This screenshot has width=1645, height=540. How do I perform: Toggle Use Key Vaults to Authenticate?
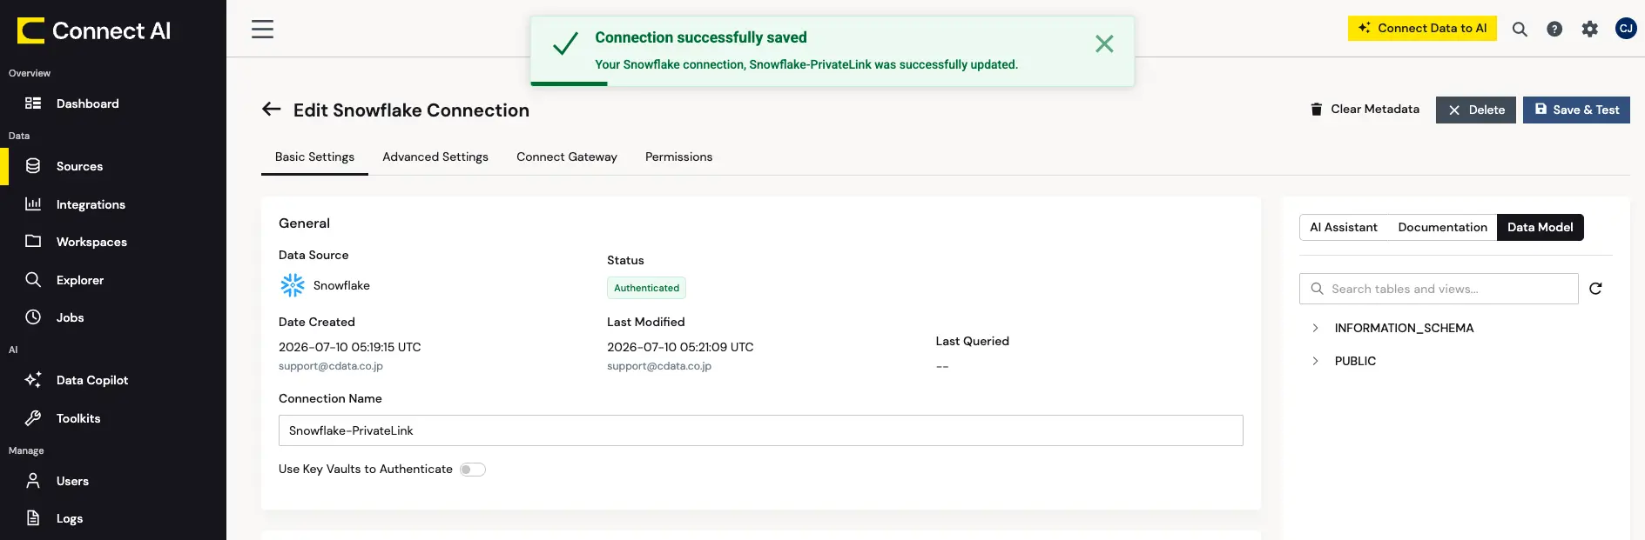[473, 470]
